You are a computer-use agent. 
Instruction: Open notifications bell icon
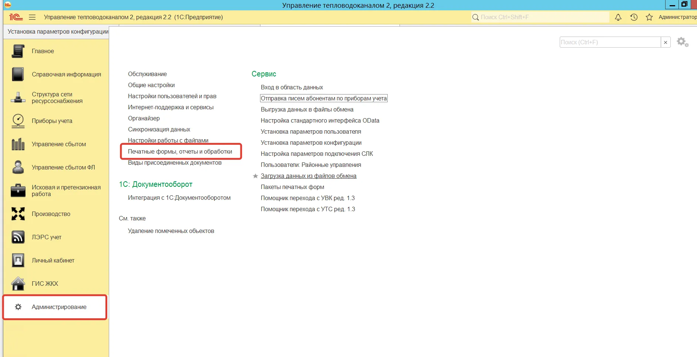(618, 17)
